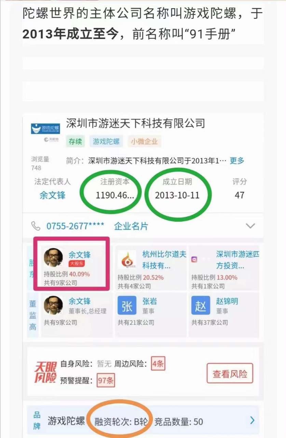
Task: Open 余文锋 shareholder avatar photo
Action: (x=53, y=258)
